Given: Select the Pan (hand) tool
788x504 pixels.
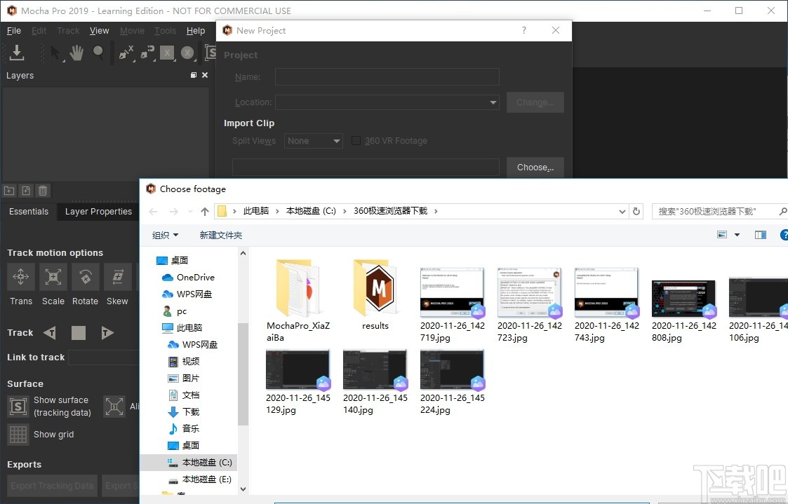Looking at the screenshot, I should click(78, 53).
